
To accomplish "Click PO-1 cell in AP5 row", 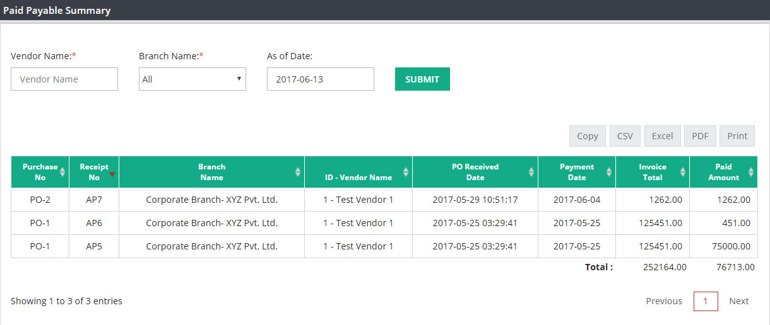I will click(x=40, y=246).
